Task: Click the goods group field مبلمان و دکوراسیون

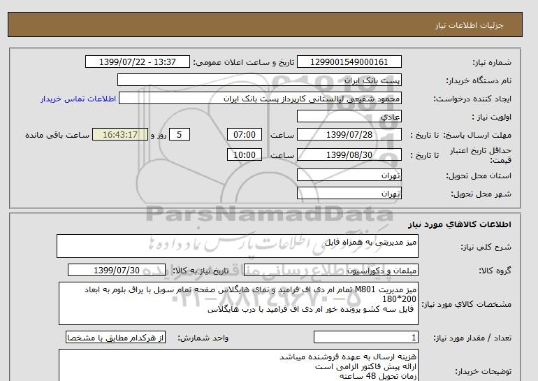Action: (x=330, y=270)
